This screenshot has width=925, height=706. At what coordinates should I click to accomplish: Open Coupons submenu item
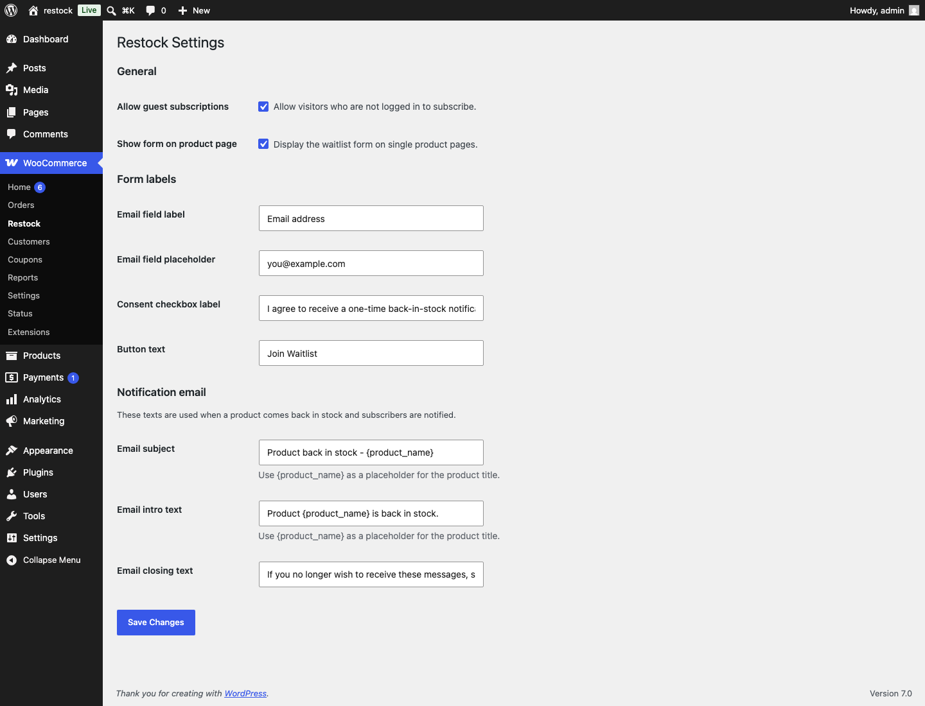point(25,259)
